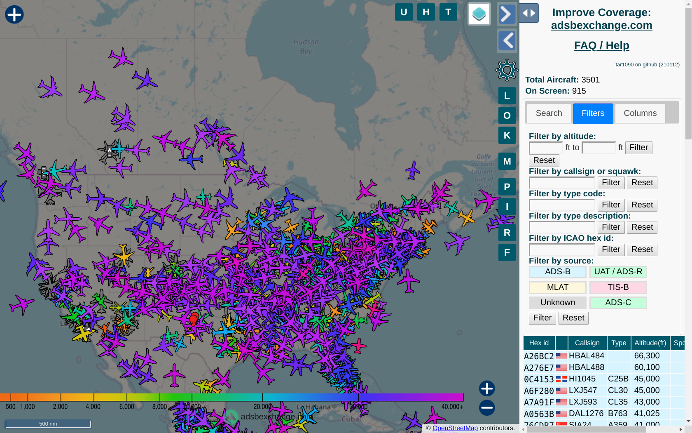Apply the altitude Filter button
Image resolution: width=692 pixels, height=433 pixels.
point(638,148)
